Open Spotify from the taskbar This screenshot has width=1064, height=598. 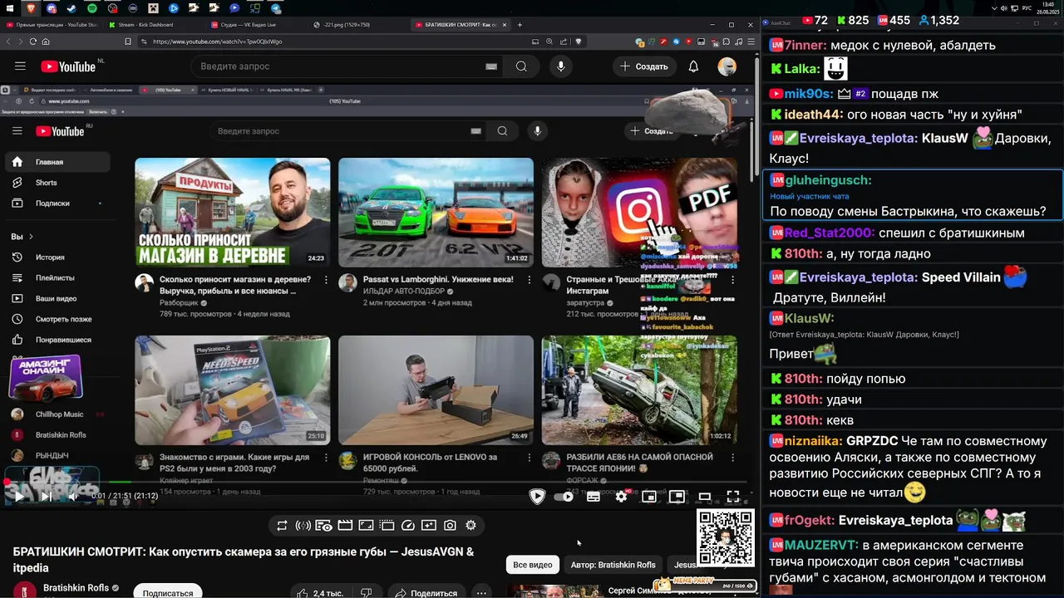point(92,8)
